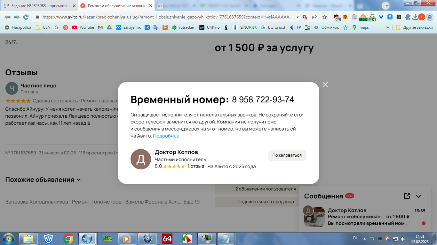Open Другие закладки folder
437x245 pixels.
coord(414,27)
